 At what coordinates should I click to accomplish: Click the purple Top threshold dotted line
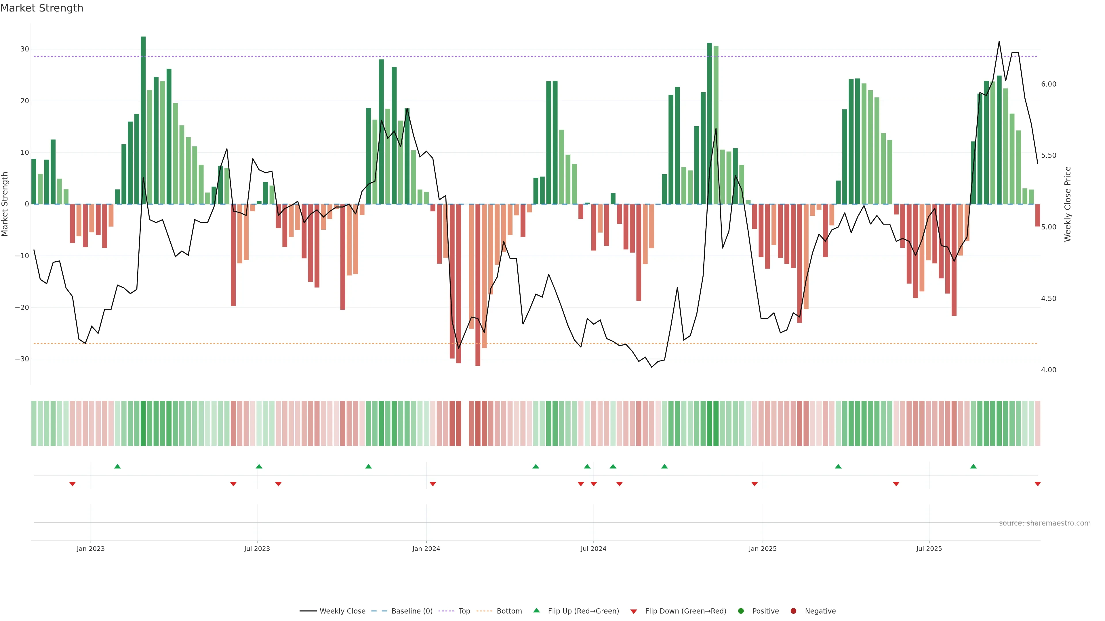(x=515, y=57)
